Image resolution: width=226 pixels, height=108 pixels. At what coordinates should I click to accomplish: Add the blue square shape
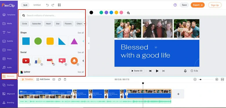(x=26, y=41)
